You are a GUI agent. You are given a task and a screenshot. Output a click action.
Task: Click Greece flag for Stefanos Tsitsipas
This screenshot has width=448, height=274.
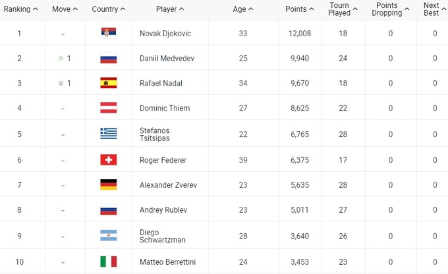(x=108, y=133)
